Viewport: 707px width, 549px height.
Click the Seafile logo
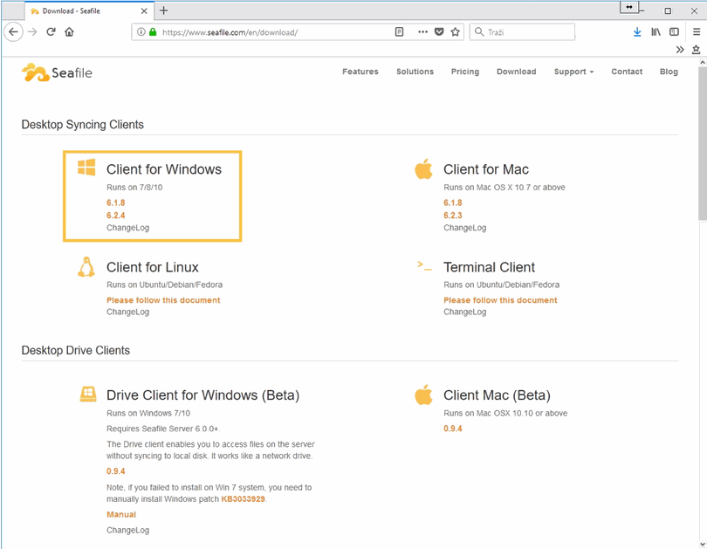coord(57,72)
